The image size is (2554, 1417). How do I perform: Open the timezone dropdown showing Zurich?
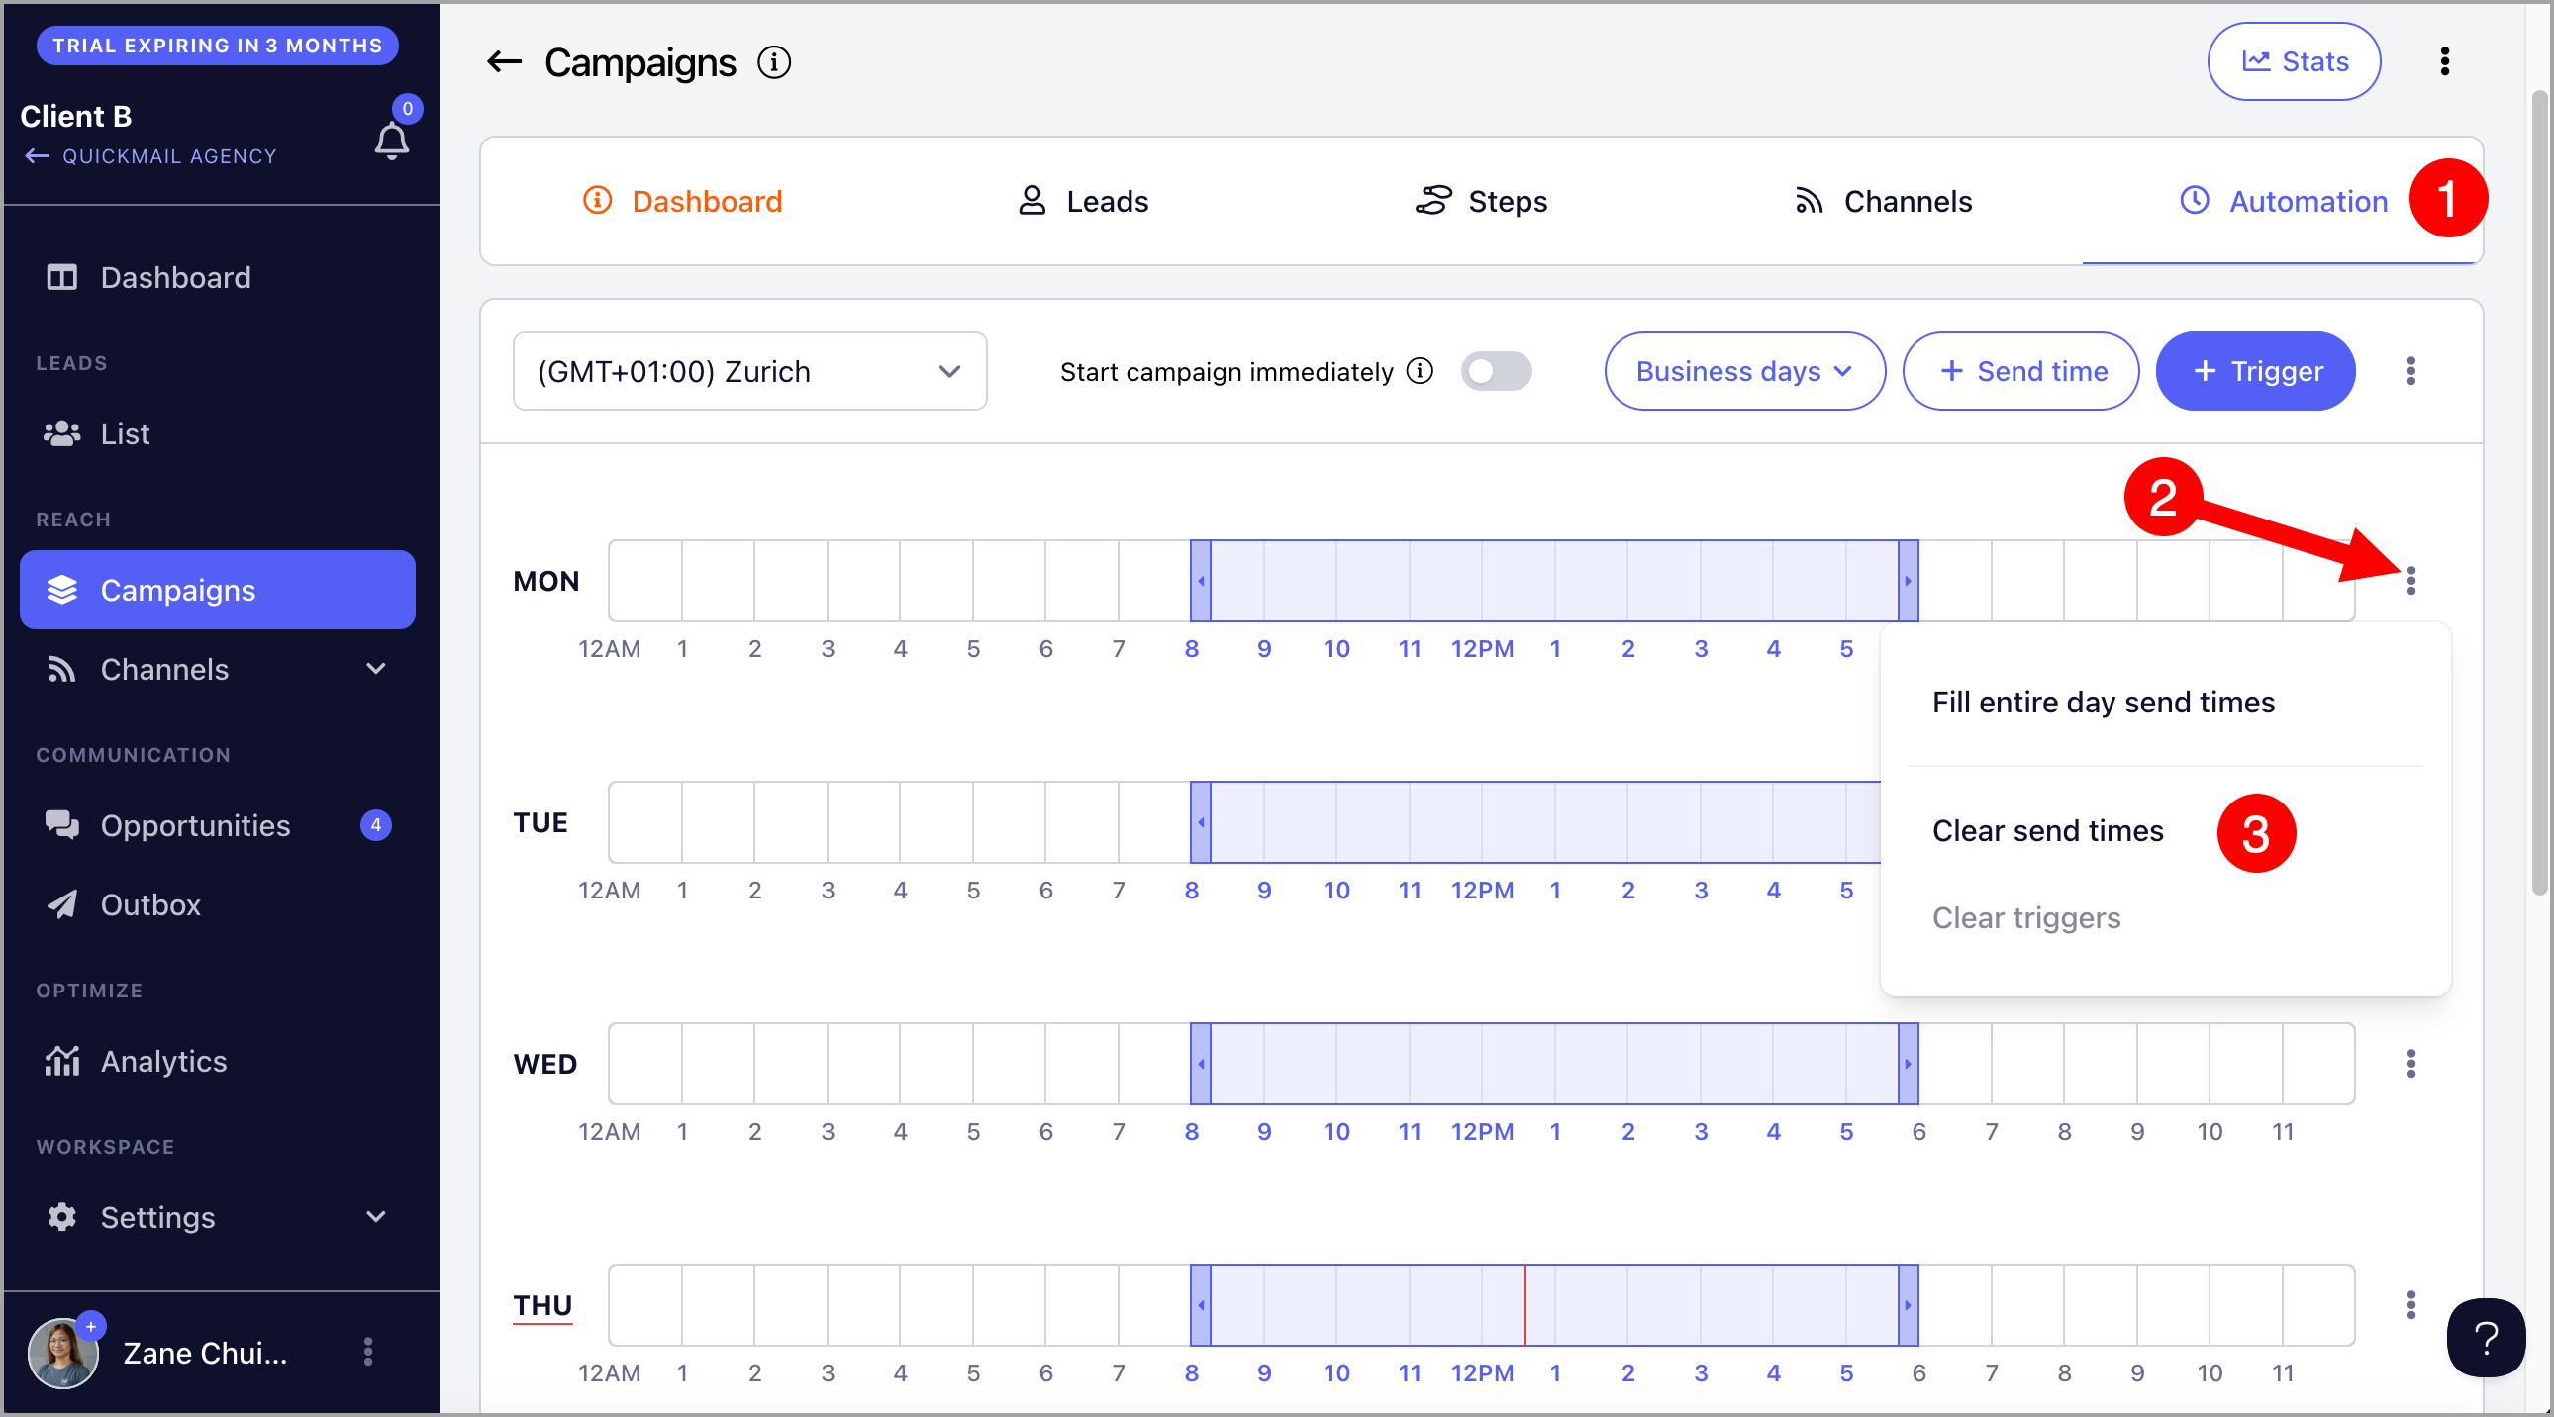(x=749, y=372)
